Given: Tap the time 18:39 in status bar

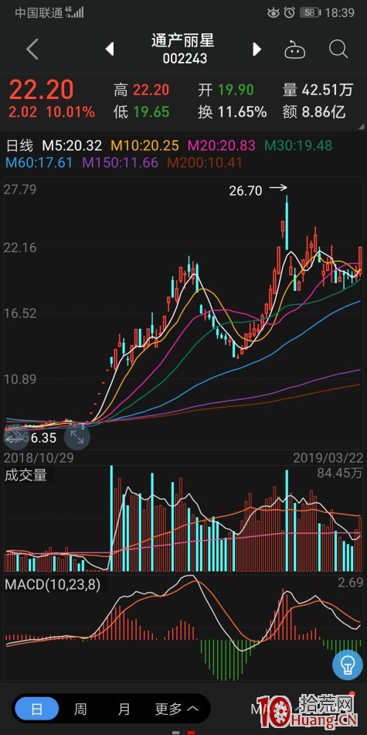Looking at the screenshot, I should [340, 12].
